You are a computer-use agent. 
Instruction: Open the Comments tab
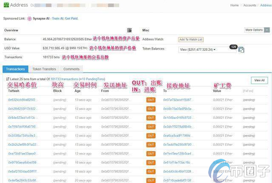click(71, 69)
